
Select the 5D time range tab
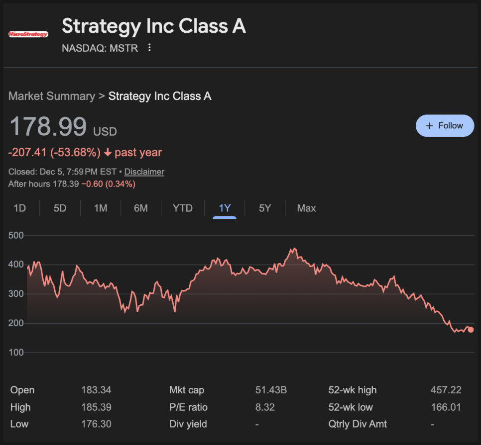(x=60, y=208)
